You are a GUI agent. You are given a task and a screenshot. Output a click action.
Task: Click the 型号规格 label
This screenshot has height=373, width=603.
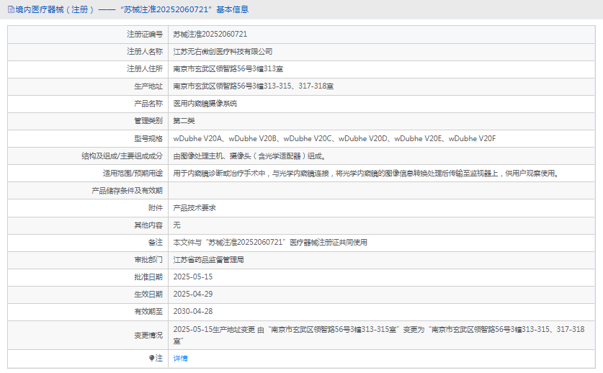pos(148,138)
